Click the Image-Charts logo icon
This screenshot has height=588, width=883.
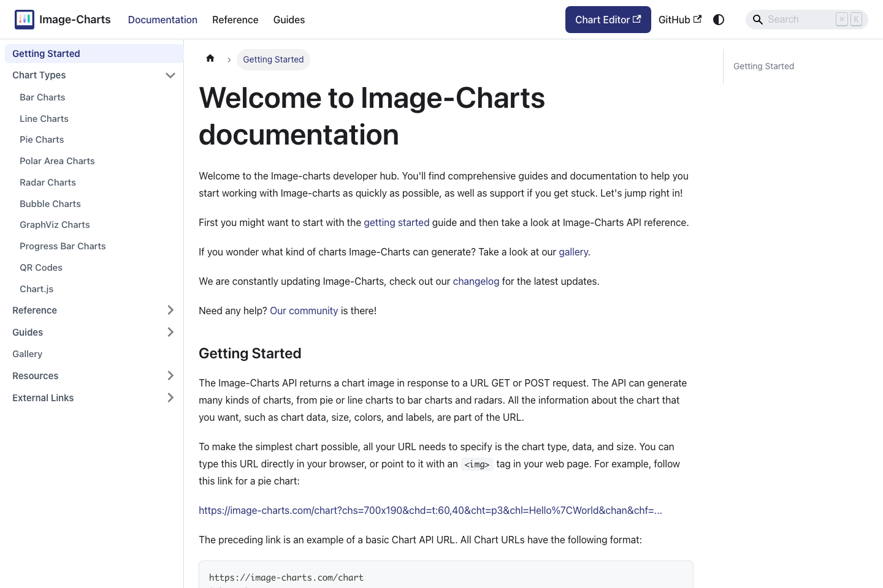pos(25,19)
